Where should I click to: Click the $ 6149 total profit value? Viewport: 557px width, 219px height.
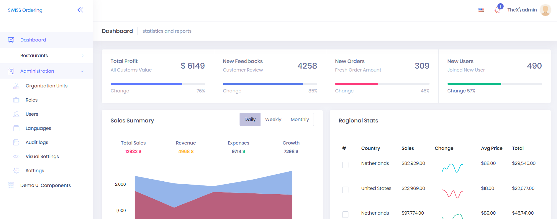pyautogui.click(x=193, y=66)
